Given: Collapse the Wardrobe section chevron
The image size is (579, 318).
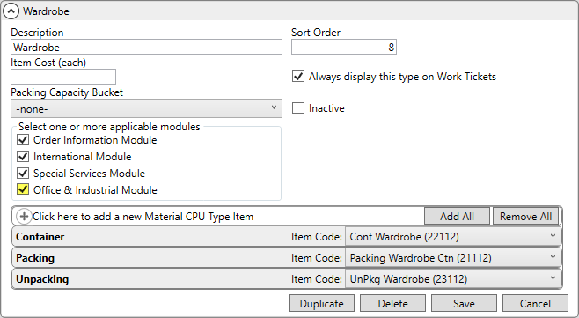Looking at the screenshot, I should 11,11.
